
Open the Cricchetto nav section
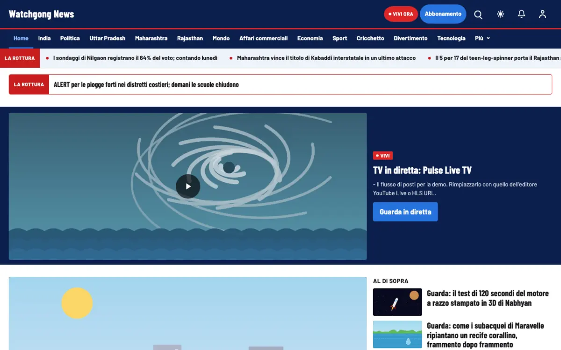370,38
